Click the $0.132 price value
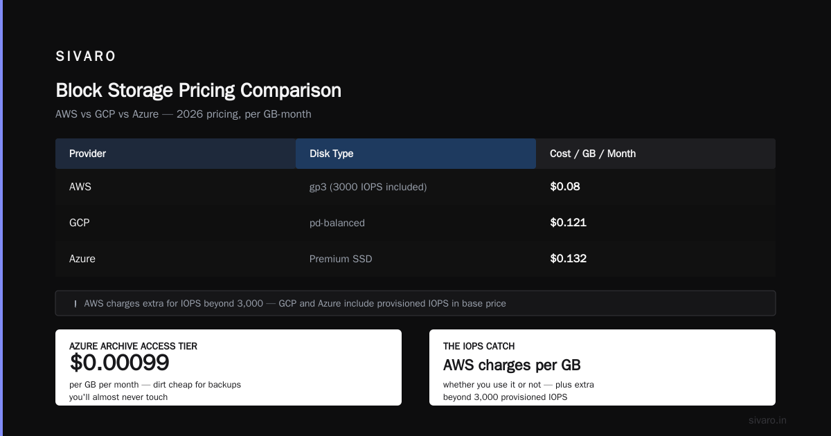Viewport: 831px width, 436px height. [568, 259]
